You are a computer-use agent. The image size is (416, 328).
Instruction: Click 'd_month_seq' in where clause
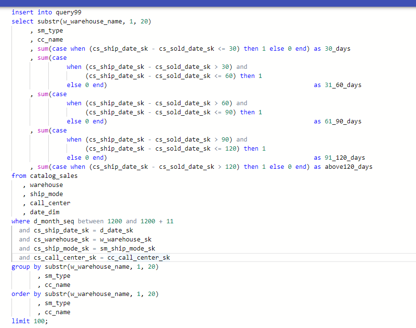coord(54,221)
